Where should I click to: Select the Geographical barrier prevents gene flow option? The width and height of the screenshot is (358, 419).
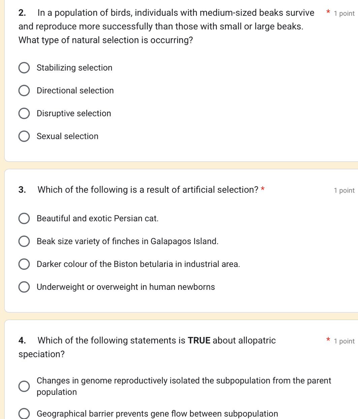coord(24,414)
